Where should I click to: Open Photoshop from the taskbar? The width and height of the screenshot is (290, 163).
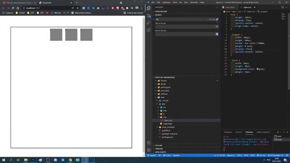(x=33, y=160)
